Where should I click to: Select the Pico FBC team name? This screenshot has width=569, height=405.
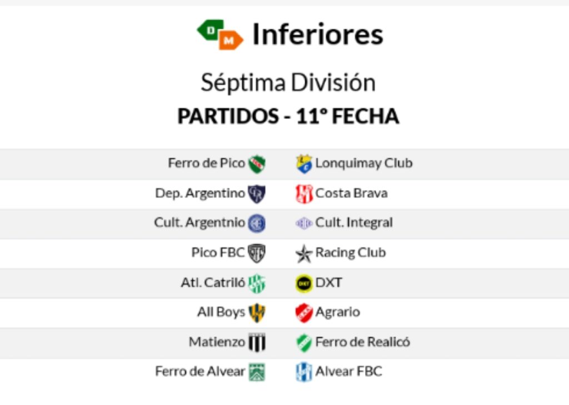[218, 253]
